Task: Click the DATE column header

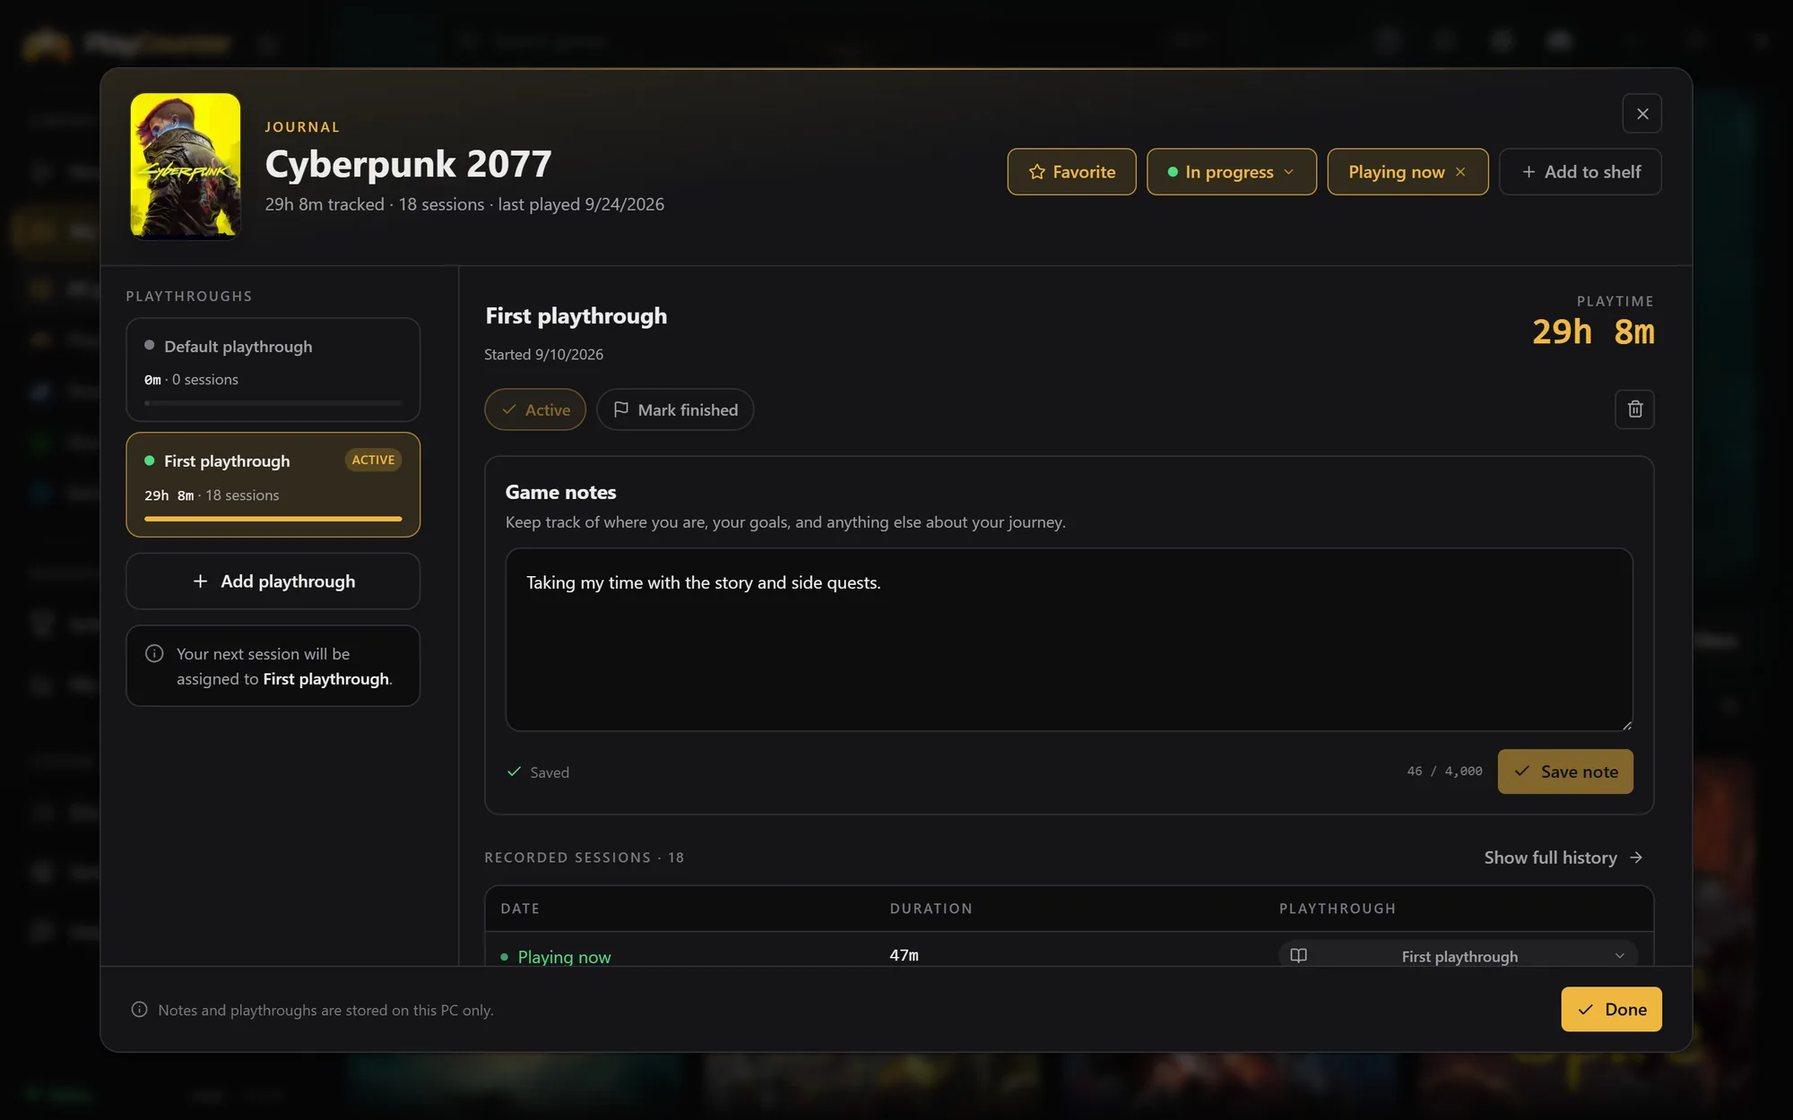Action: pyautogui.click(x=520, y=909)
